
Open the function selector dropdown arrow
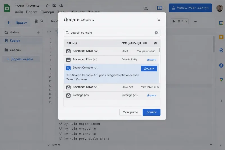186,21
